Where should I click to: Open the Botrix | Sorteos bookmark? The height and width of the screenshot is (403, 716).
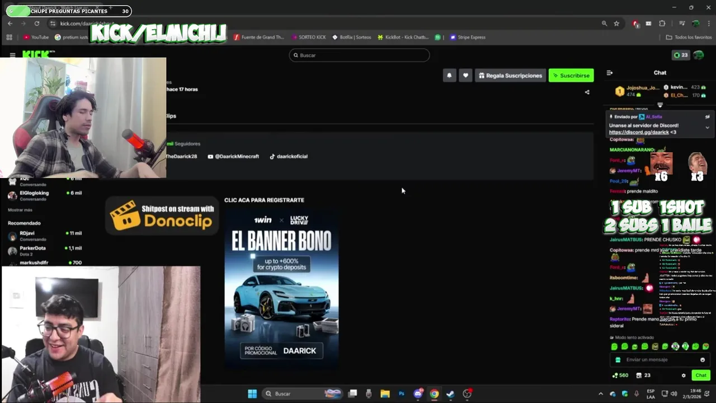[351, 37]
